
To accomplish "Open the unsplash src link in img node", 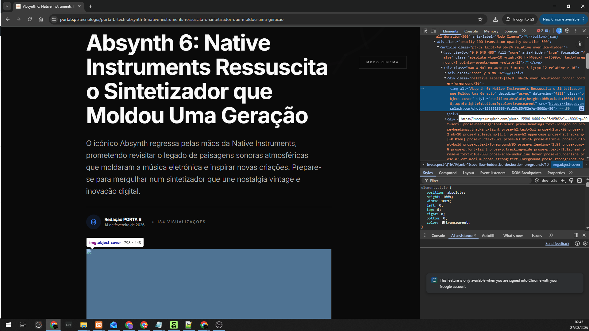I will (517, 106).
